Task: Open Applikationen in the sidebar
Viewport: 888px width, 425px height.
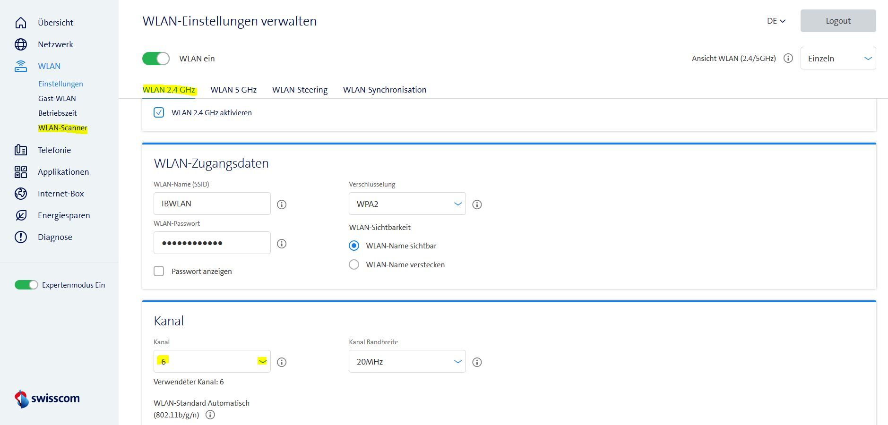Action: point(63,172)
